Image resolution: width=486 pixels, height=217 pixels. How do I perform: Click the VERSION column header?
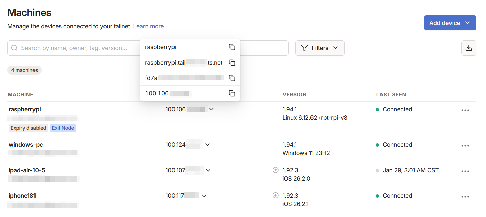[295, 95]
